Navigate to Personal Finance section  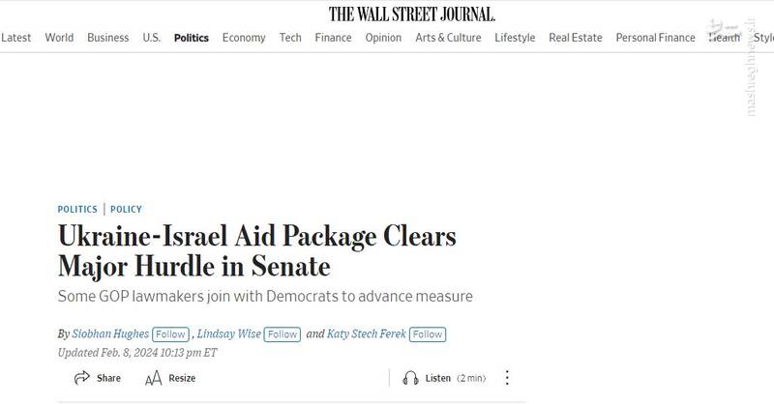pyautogui.click(x=655, y=38)
